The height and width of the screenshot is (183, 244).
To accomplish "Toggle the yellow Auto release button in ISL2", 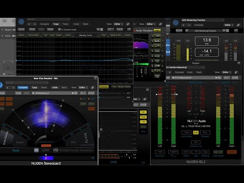I will pos(196,133).
